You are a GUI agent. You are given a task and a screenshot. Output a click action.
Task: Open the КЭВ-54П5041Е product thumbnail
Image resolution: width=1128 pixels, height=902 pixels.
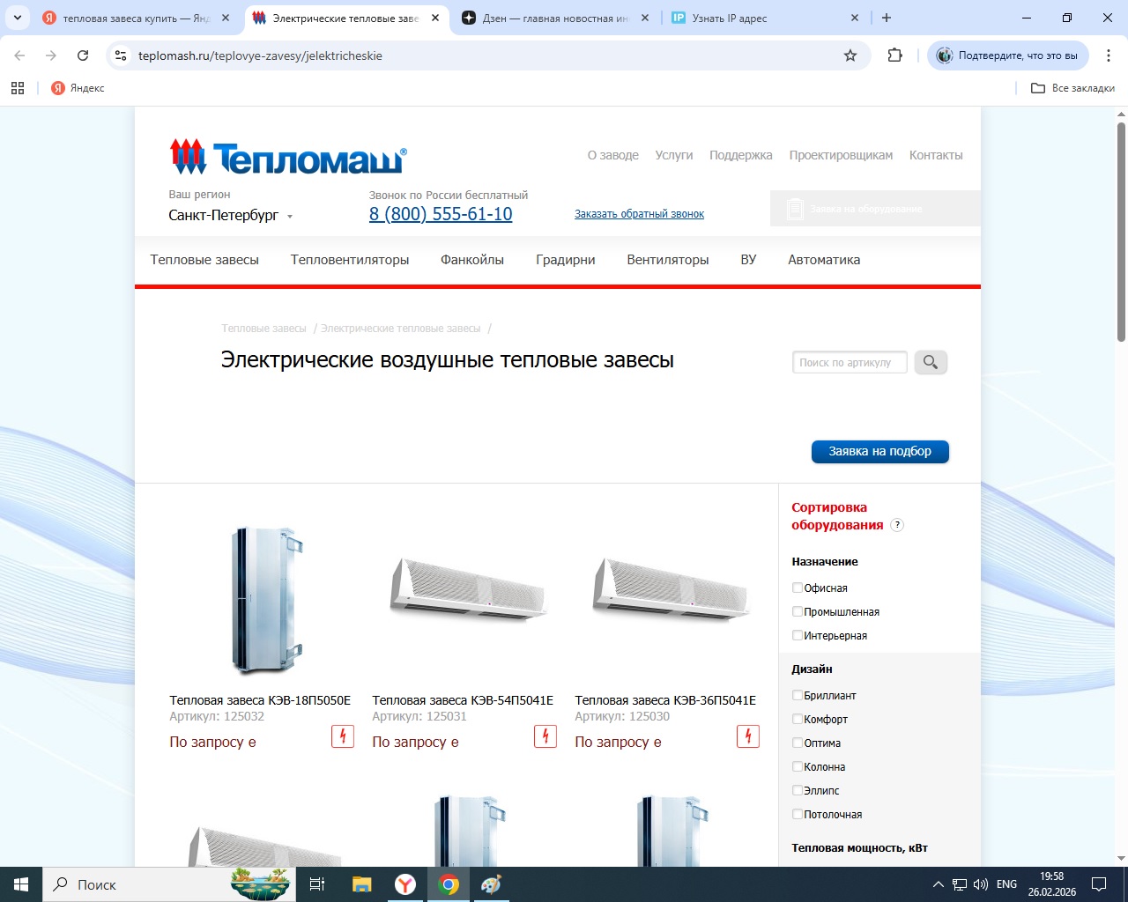tap(468, 588)
